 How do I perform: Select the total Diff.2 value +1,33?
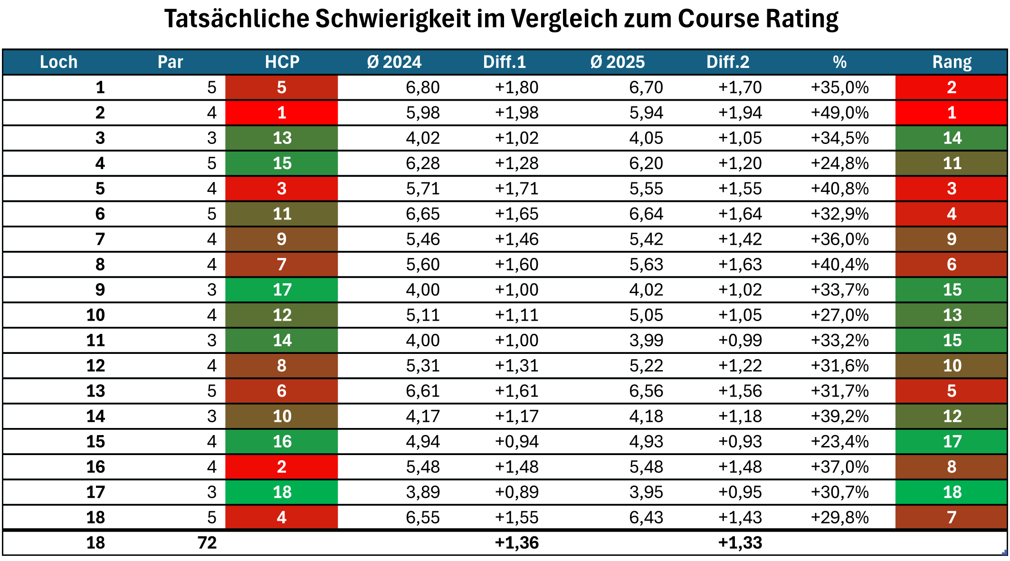pos(740,542)
